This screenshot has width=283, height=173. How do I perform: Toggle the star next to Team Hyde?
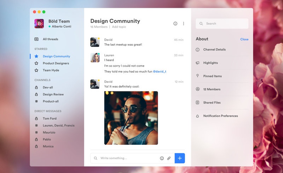(x=36, y=70)
